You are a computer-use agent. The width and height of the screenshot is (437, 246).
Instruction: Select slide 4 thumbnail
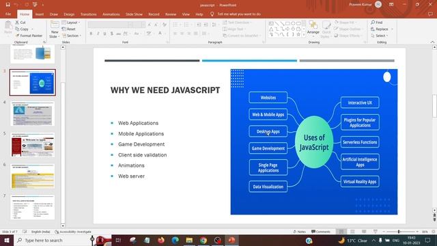(32, 113)
